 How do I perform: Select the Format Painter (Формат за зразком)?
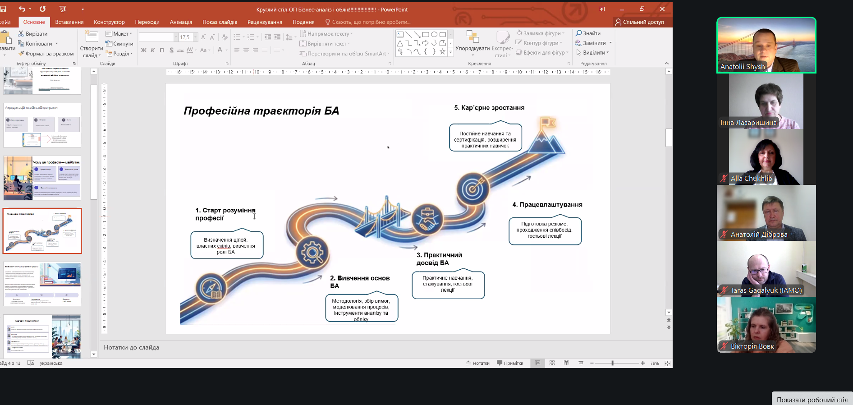tap(21, 54)
